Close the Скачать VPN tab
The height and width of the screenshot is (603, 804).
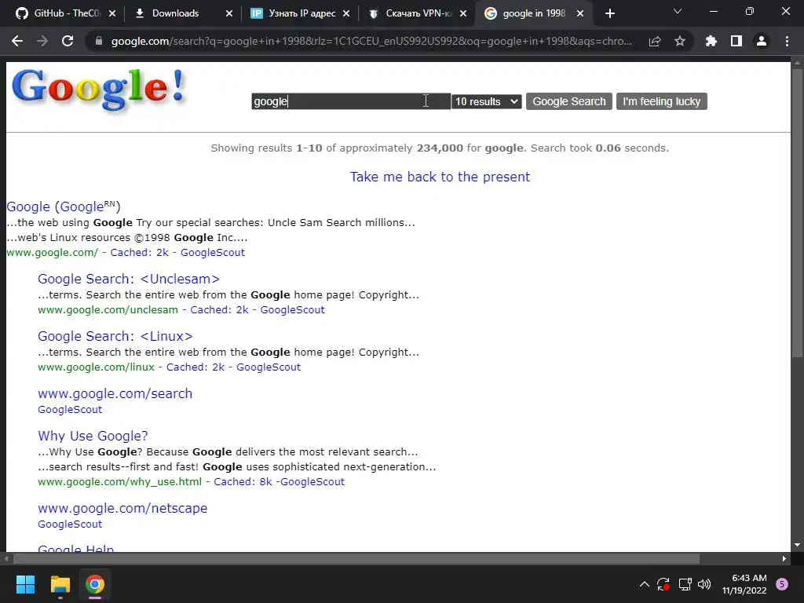463,13
